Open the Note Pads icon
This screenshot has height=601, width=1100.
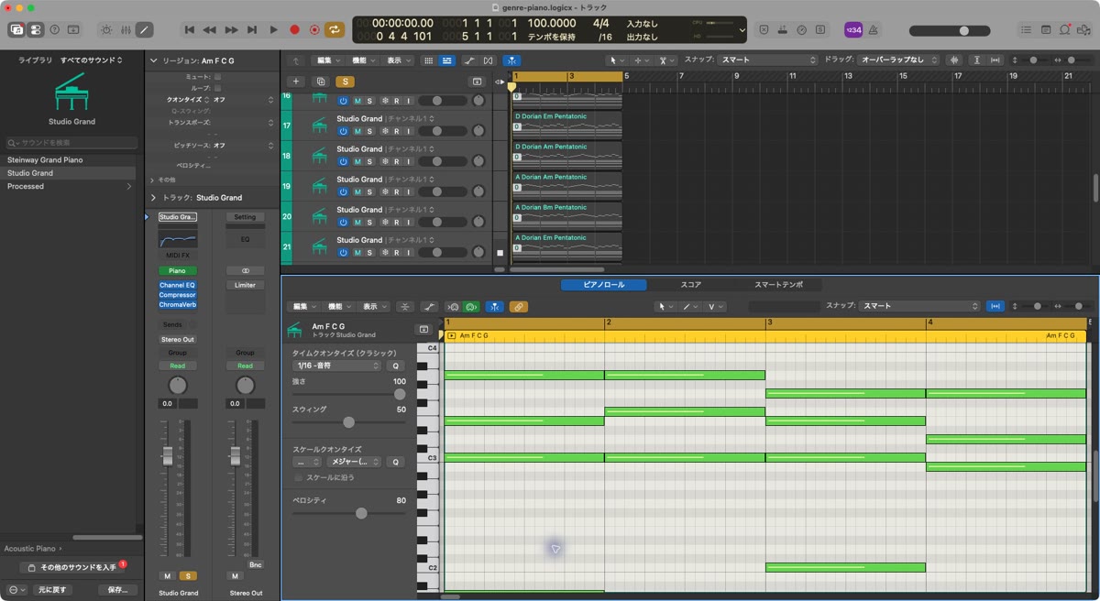tap(1047, 29)
